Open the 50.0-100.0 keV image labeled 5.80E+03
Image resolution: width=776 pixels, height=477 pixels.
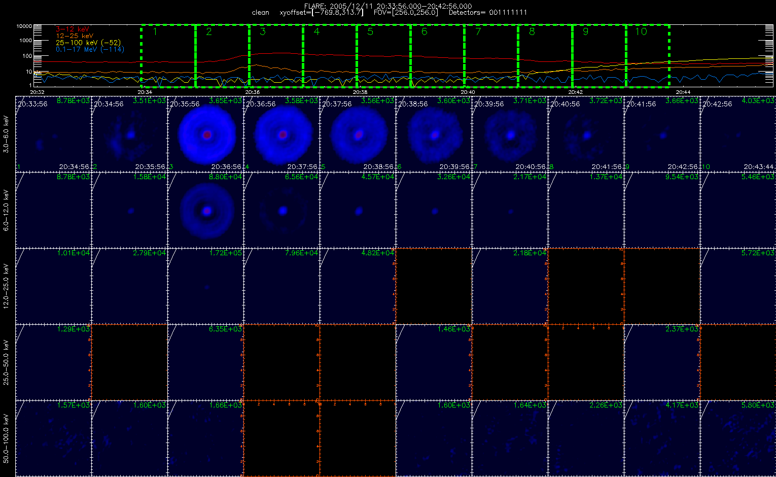[x=738, y=438]
